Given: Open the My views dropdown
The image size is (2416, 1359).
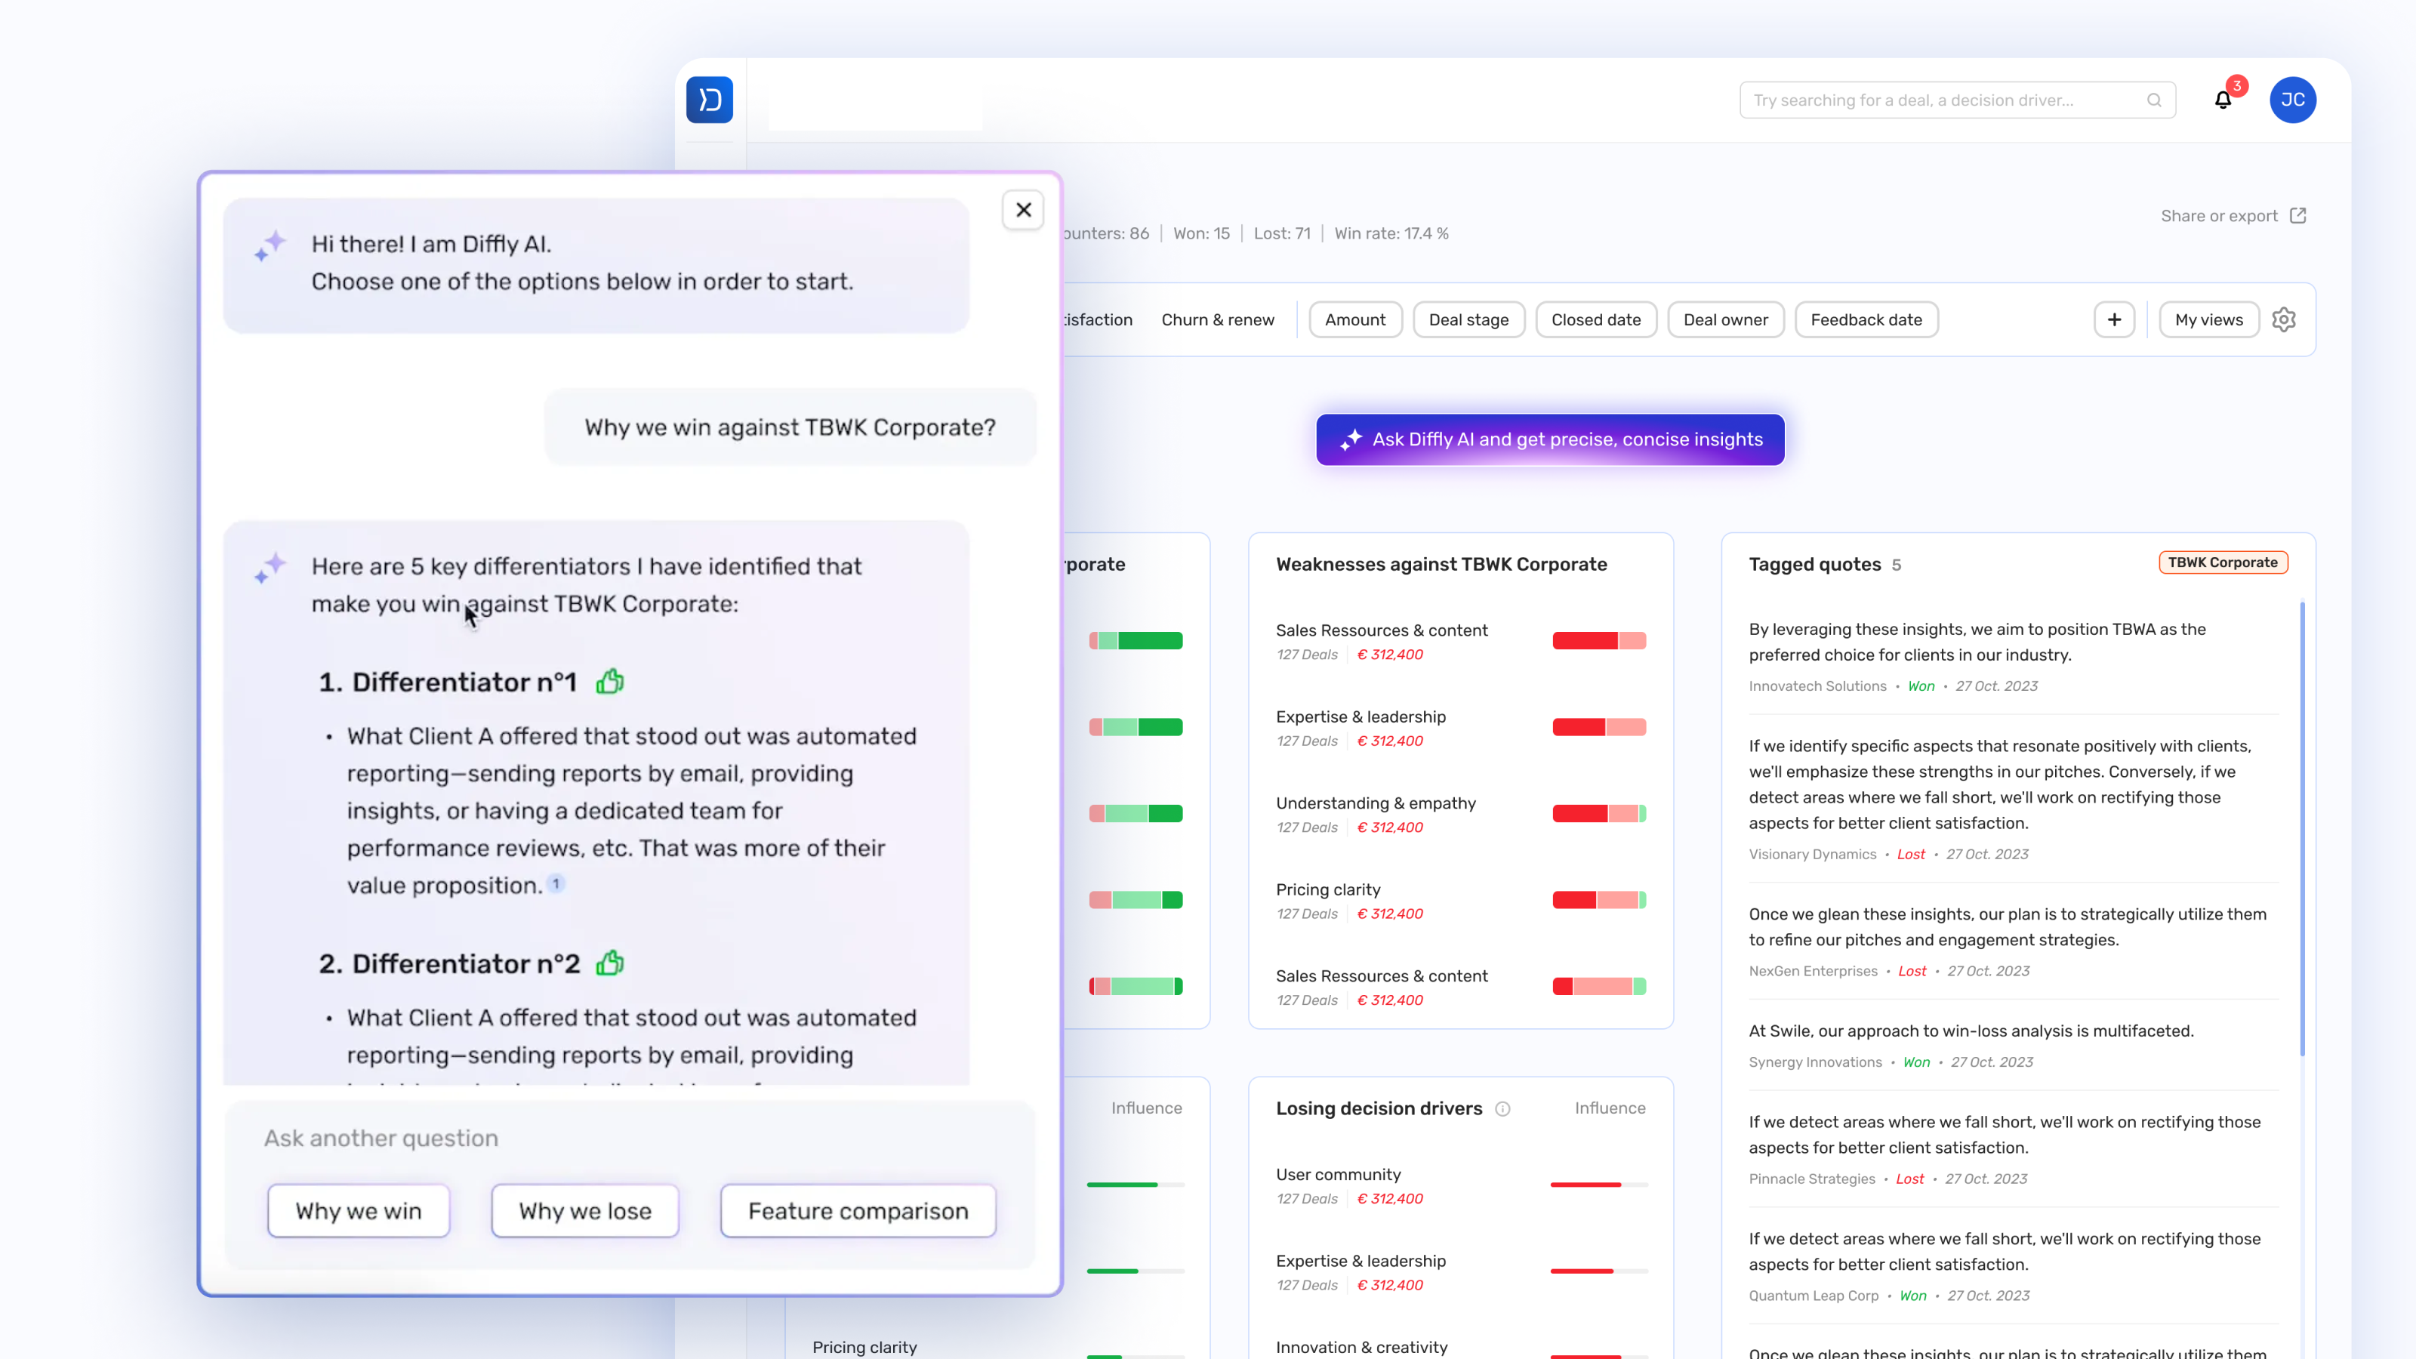Looking at the screenshot, I should pos(2208,320).
